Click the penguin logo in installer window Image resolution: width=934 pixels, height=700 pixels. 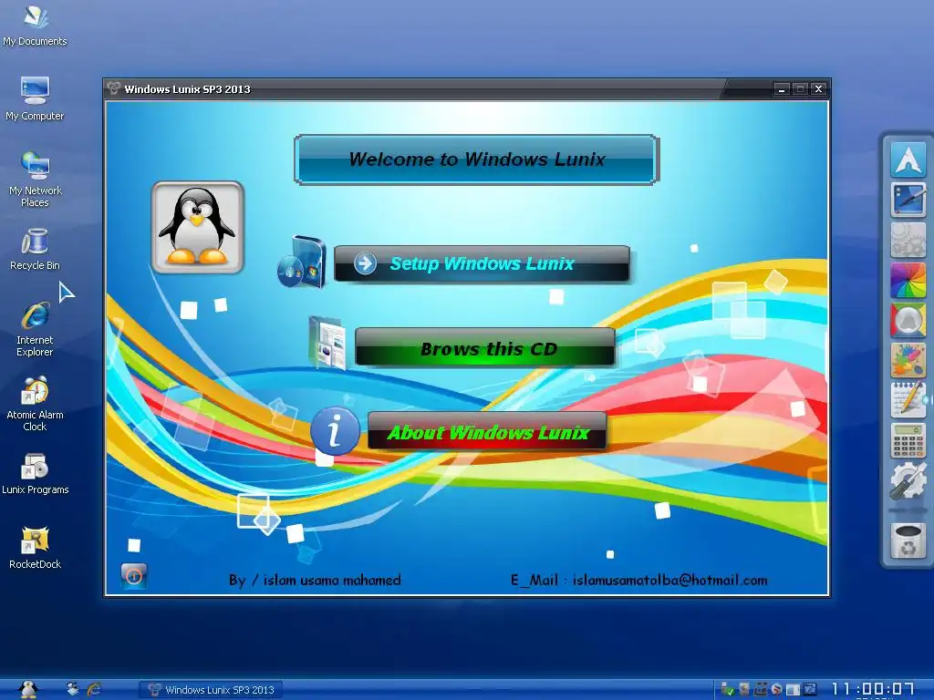click(198, 227)
